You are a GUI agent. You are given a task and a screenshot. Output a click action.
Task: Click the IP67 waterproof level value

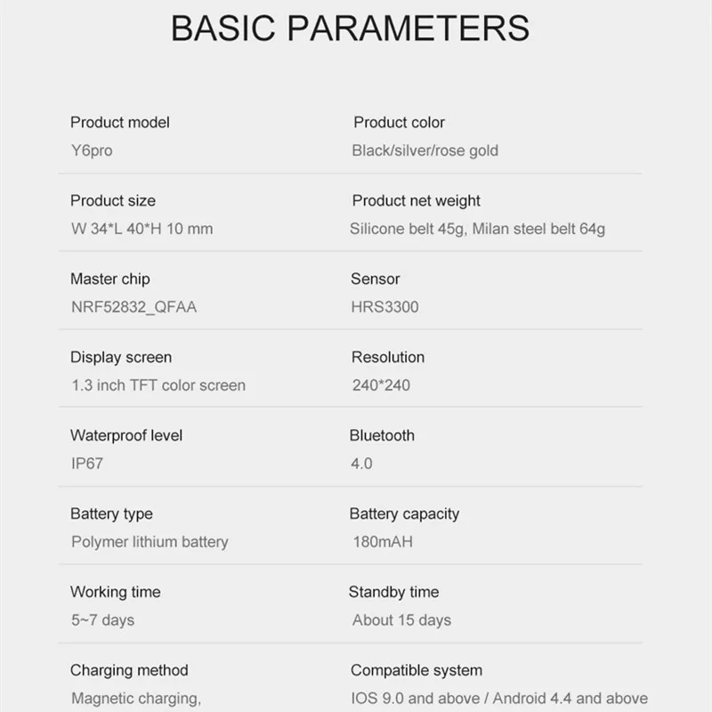87,464
